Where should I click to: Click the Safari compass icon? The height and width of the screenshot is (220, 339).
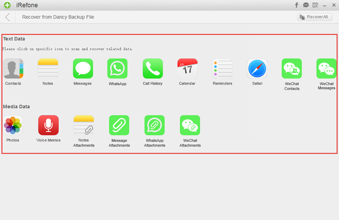257,68
